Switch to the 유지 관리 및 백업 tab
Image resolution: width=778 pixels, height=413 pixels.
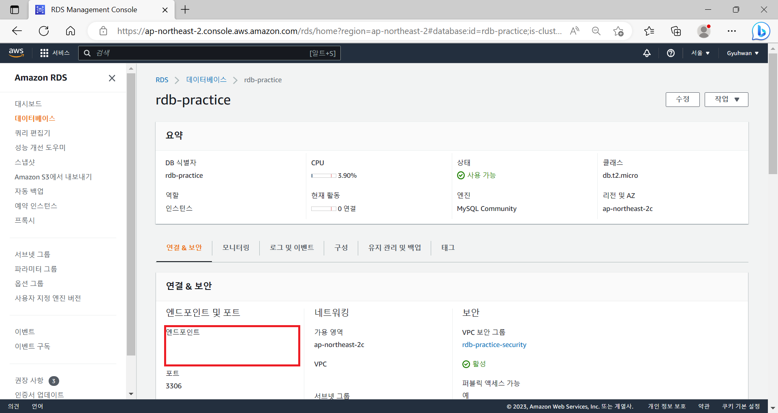click(395, 247)
